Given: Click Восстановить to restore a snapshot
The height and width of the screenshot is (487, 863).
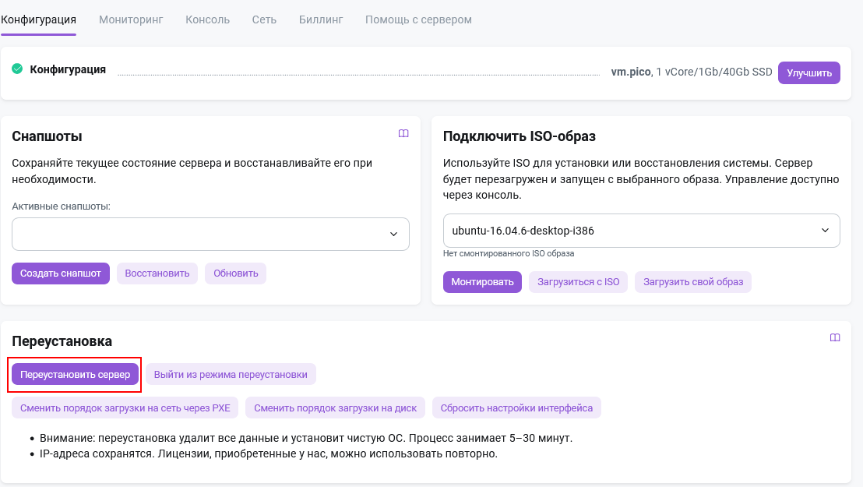Looking at the screenshot, I should [x=157, y=273].
